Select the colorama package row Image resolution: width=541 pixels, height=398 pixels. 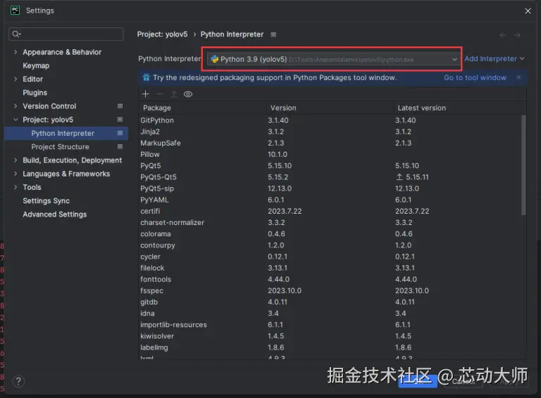[330, 233]
